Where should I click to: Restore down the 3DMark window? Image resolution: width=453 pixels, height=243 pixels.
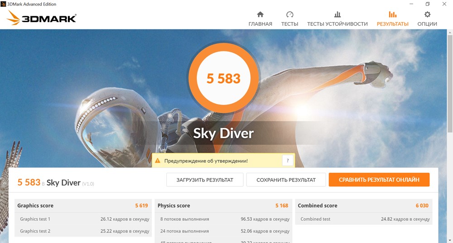tap(428, 4)
